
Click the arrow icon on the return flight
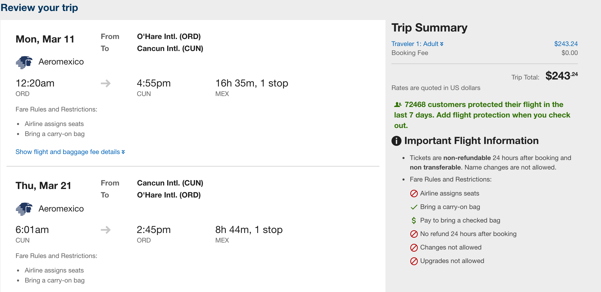pos(106,230)
